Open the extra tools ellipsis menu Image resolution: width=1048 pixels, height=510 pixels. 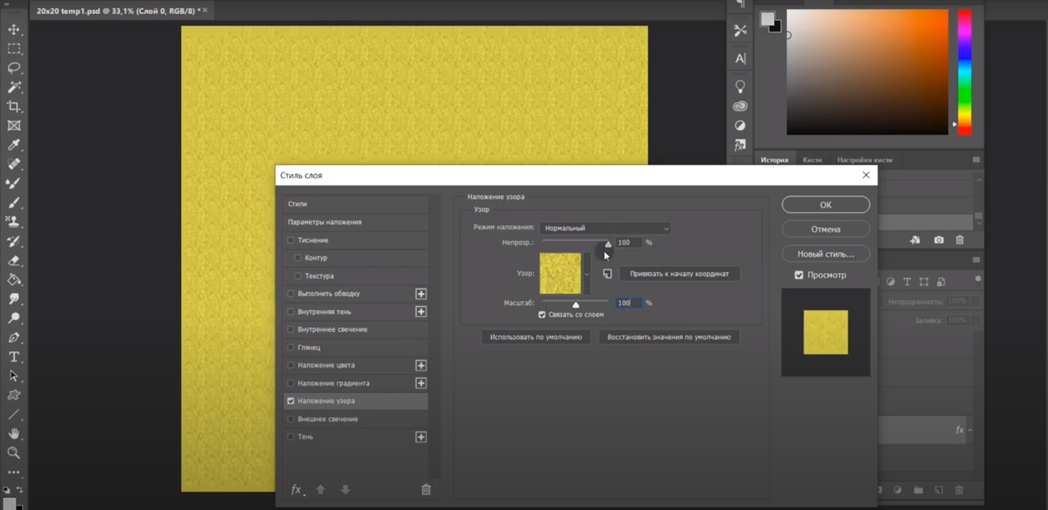tap(14, 472)
